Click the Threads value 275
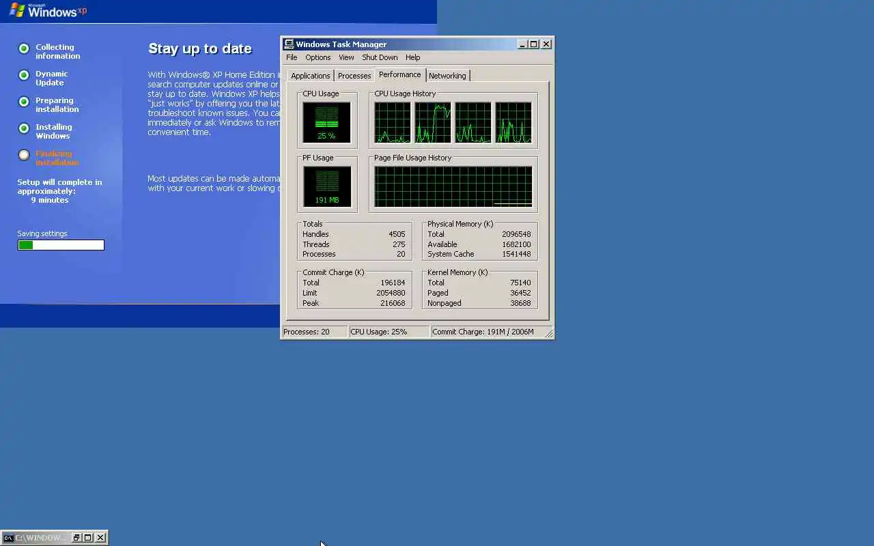The image size is (874, 546). click(399, 244)
